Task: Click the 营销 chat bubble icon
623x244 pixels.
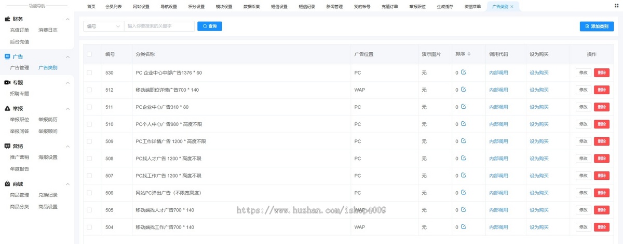Action: [7, 146]
